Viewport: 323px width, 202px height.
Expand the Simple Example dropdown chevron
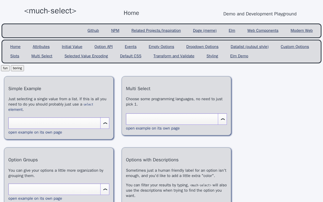105,123
